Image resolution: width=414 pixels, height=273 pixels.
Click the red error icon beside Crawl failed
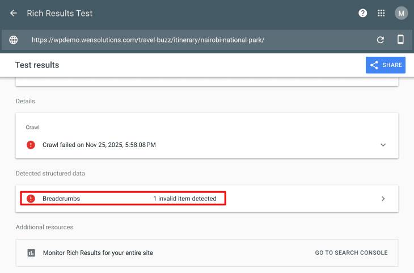click(31, 145)
